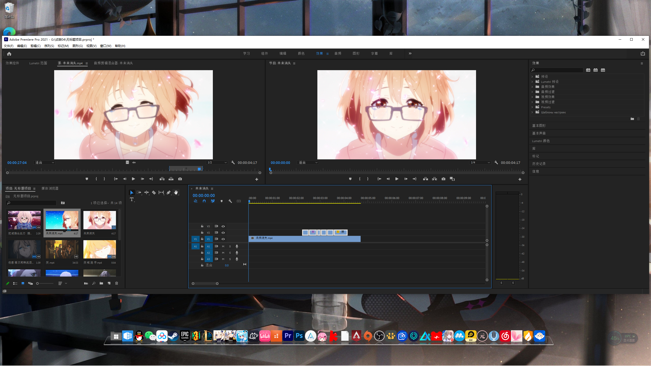Toggle Linked Selection in timeline
This screenshot has width=651, height=366.
point(213,201)
